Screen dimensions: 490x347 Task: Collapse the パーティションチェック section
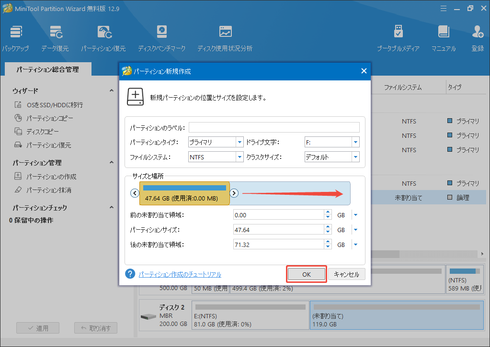coord(112,207)
